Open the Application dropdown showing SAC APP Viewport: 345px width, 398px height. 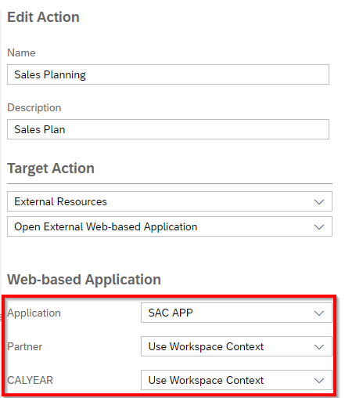click(x=236, y=313)
